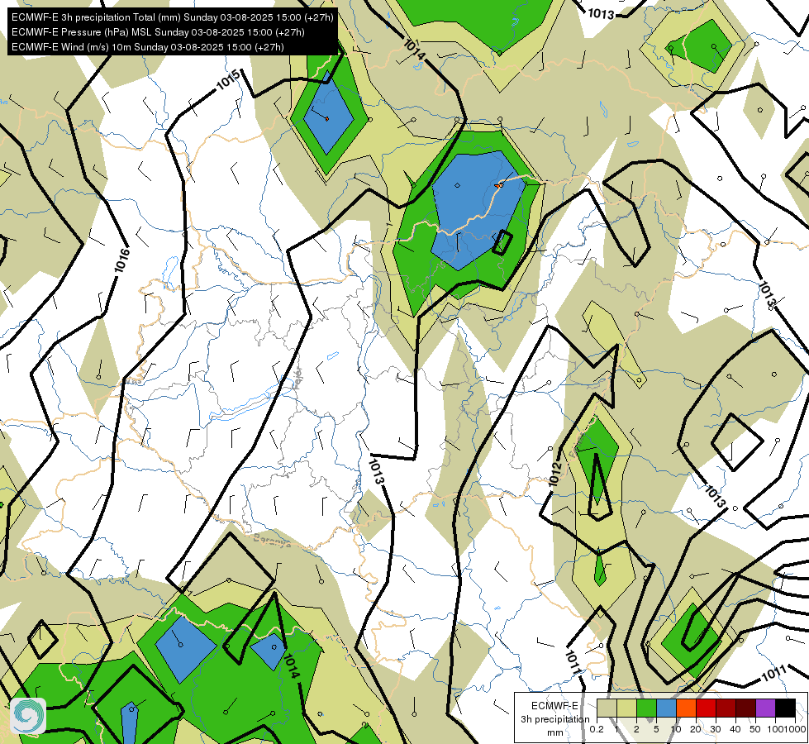Click the 1015 isobar label
The width and height of the screenshot is (809, 744).
point(228,80)
